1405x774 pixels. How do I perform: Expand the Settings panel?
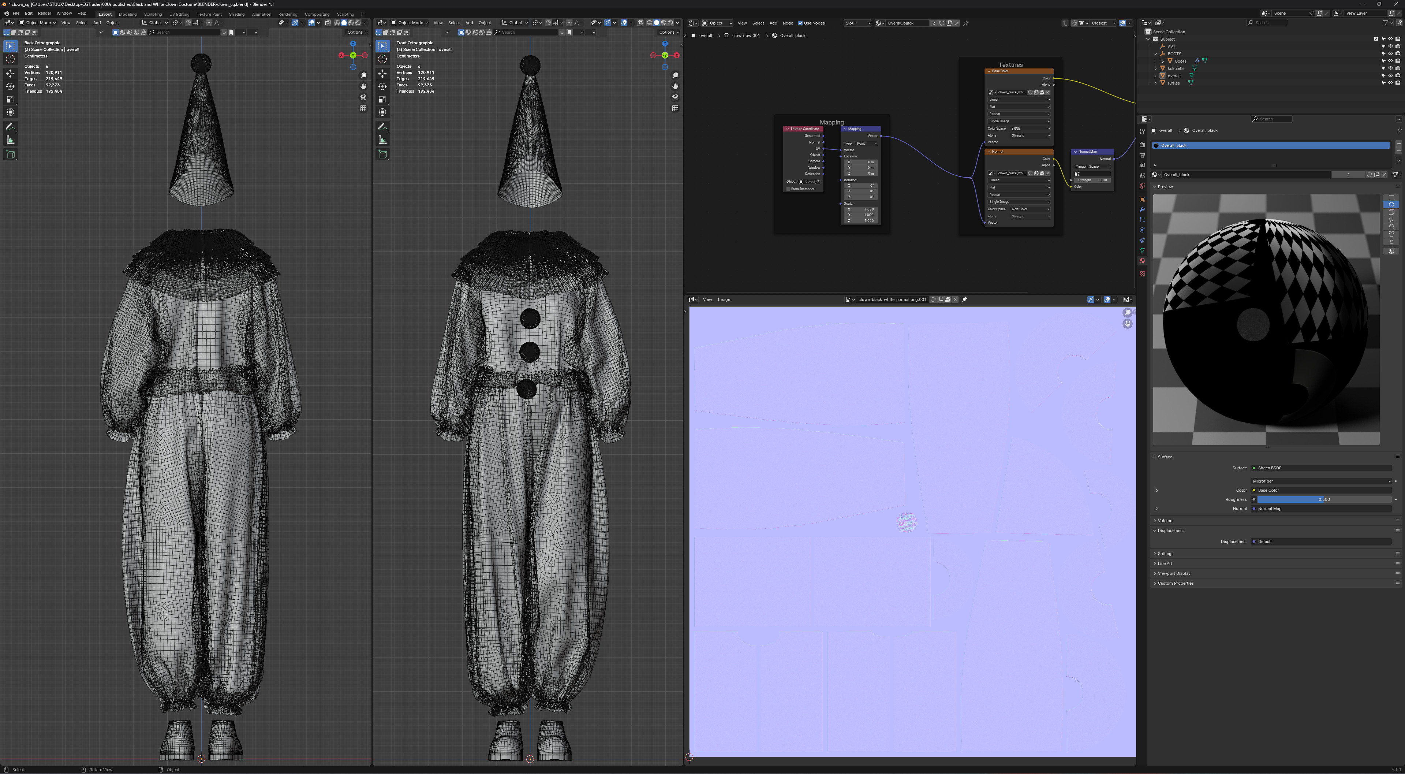1165,554
